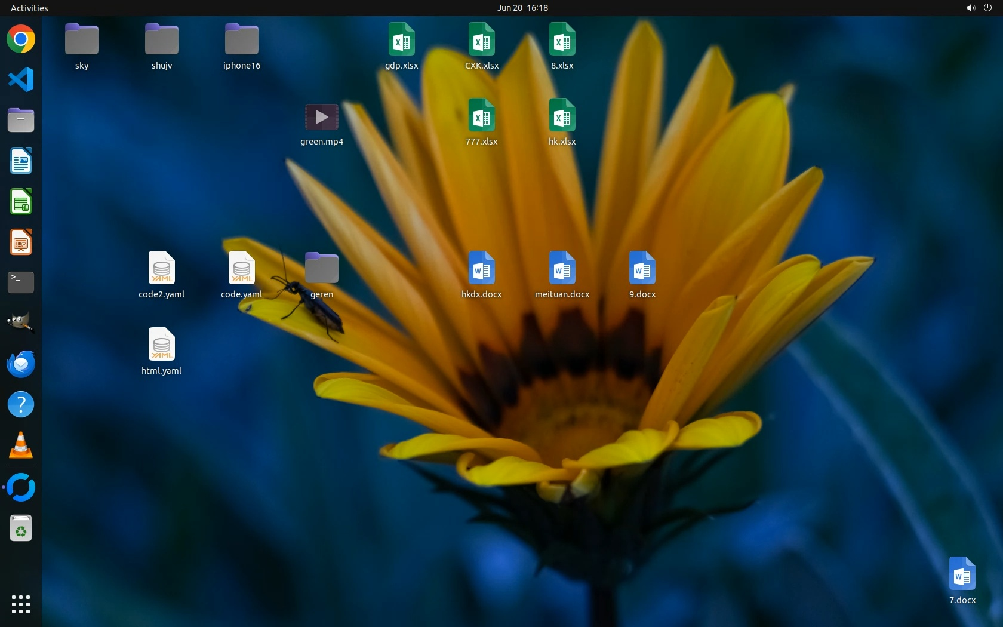Open LibreOffice Impress from the dock

21,242
